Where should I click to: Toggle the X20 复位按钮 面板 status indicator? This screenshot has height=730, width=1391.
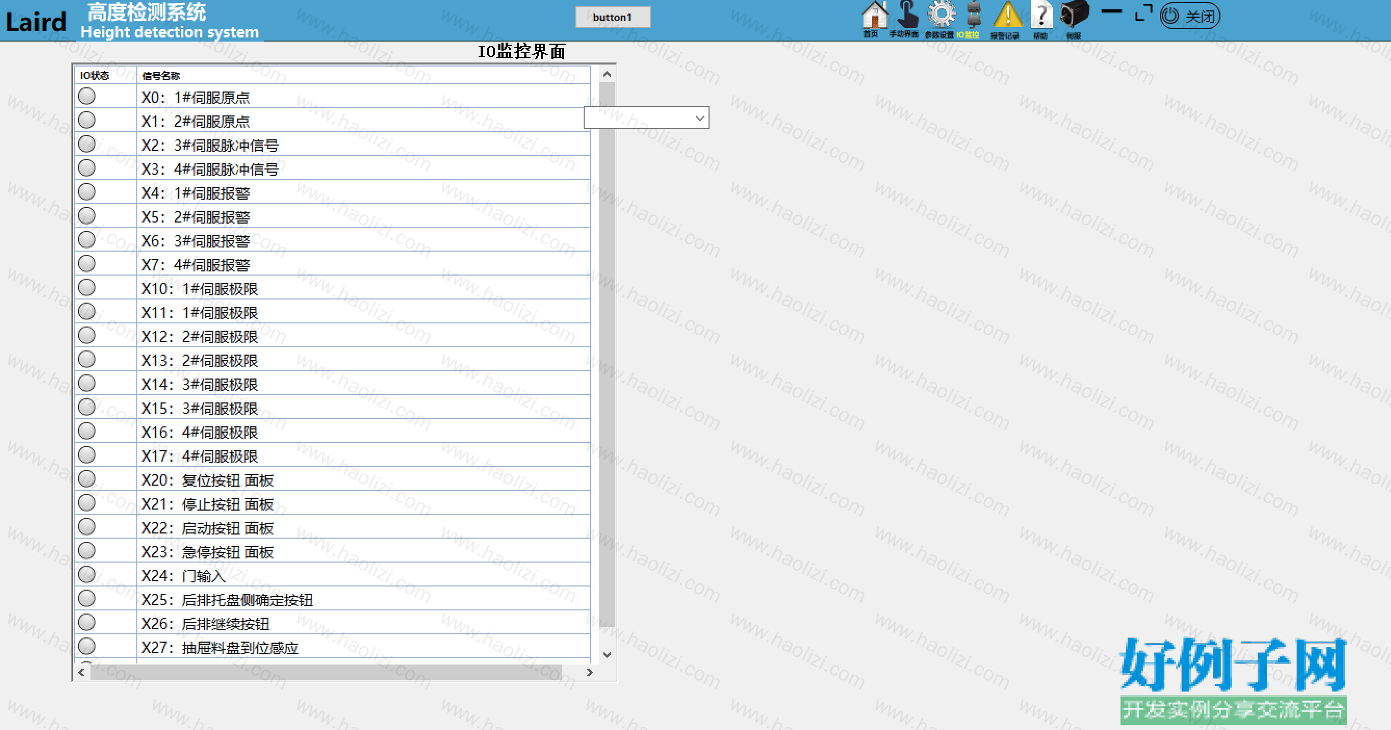(x=86, y=479)
